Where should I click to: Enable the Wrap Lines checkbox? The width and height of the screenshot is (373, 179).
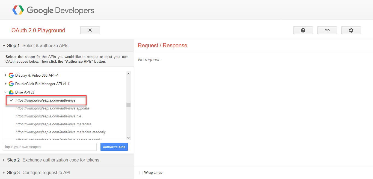tap(141, 172)
